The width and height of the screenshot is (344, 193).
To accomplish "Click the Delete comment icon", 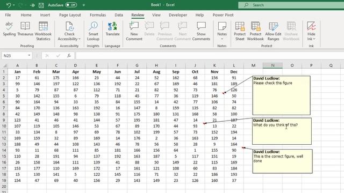I will point(149,26).
